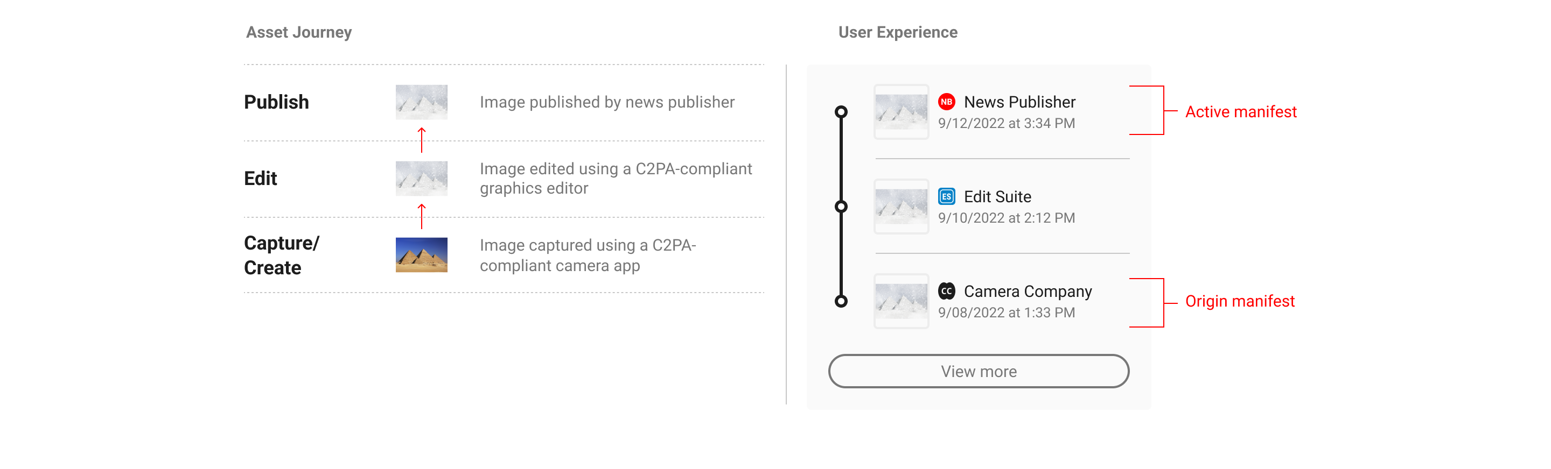The width and height of the screenshot is (1551, 469).
Task: Click the Publish stage image thumbnail
Action: click(x=422, y=102)
